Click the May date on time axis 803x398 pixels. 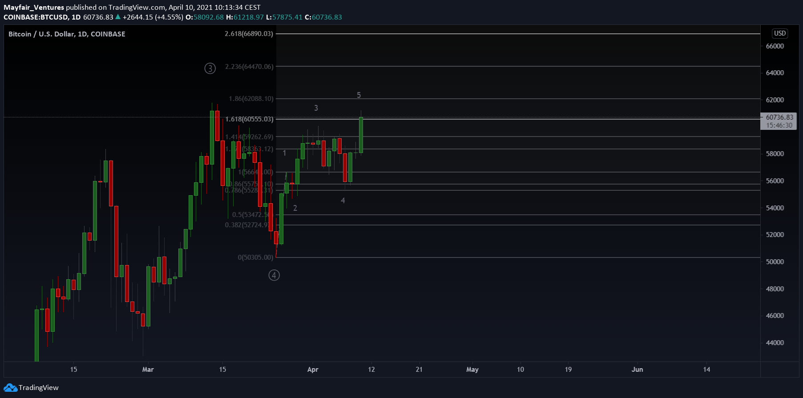[x=472, y=370]
